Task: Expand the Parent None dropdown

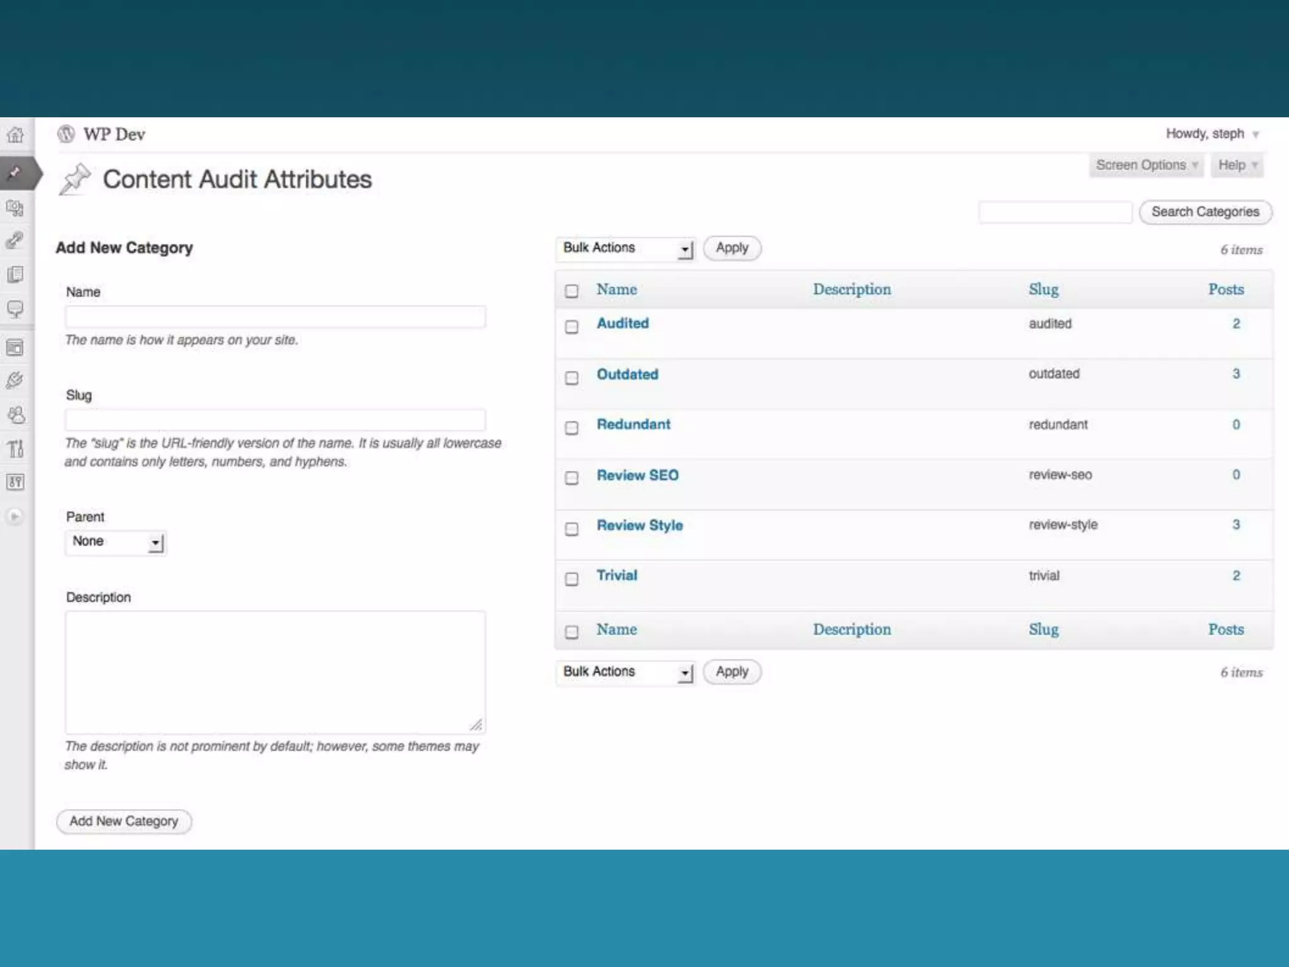Action: [116, 542]
